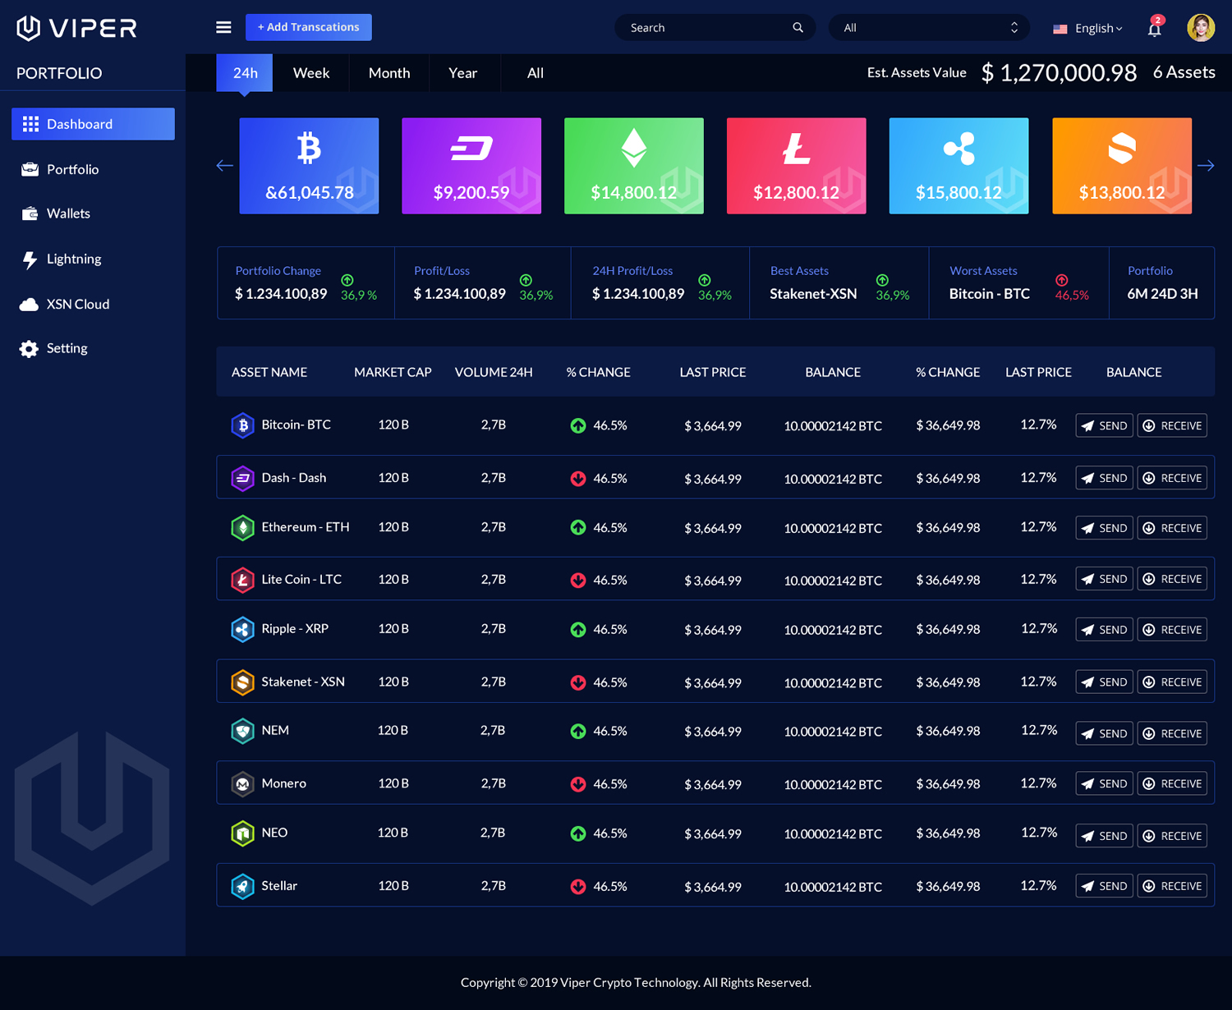Click the Ethereum coin icon in table
Viewport: 1232px width, 1010px height.
click(x=242, y=527)
